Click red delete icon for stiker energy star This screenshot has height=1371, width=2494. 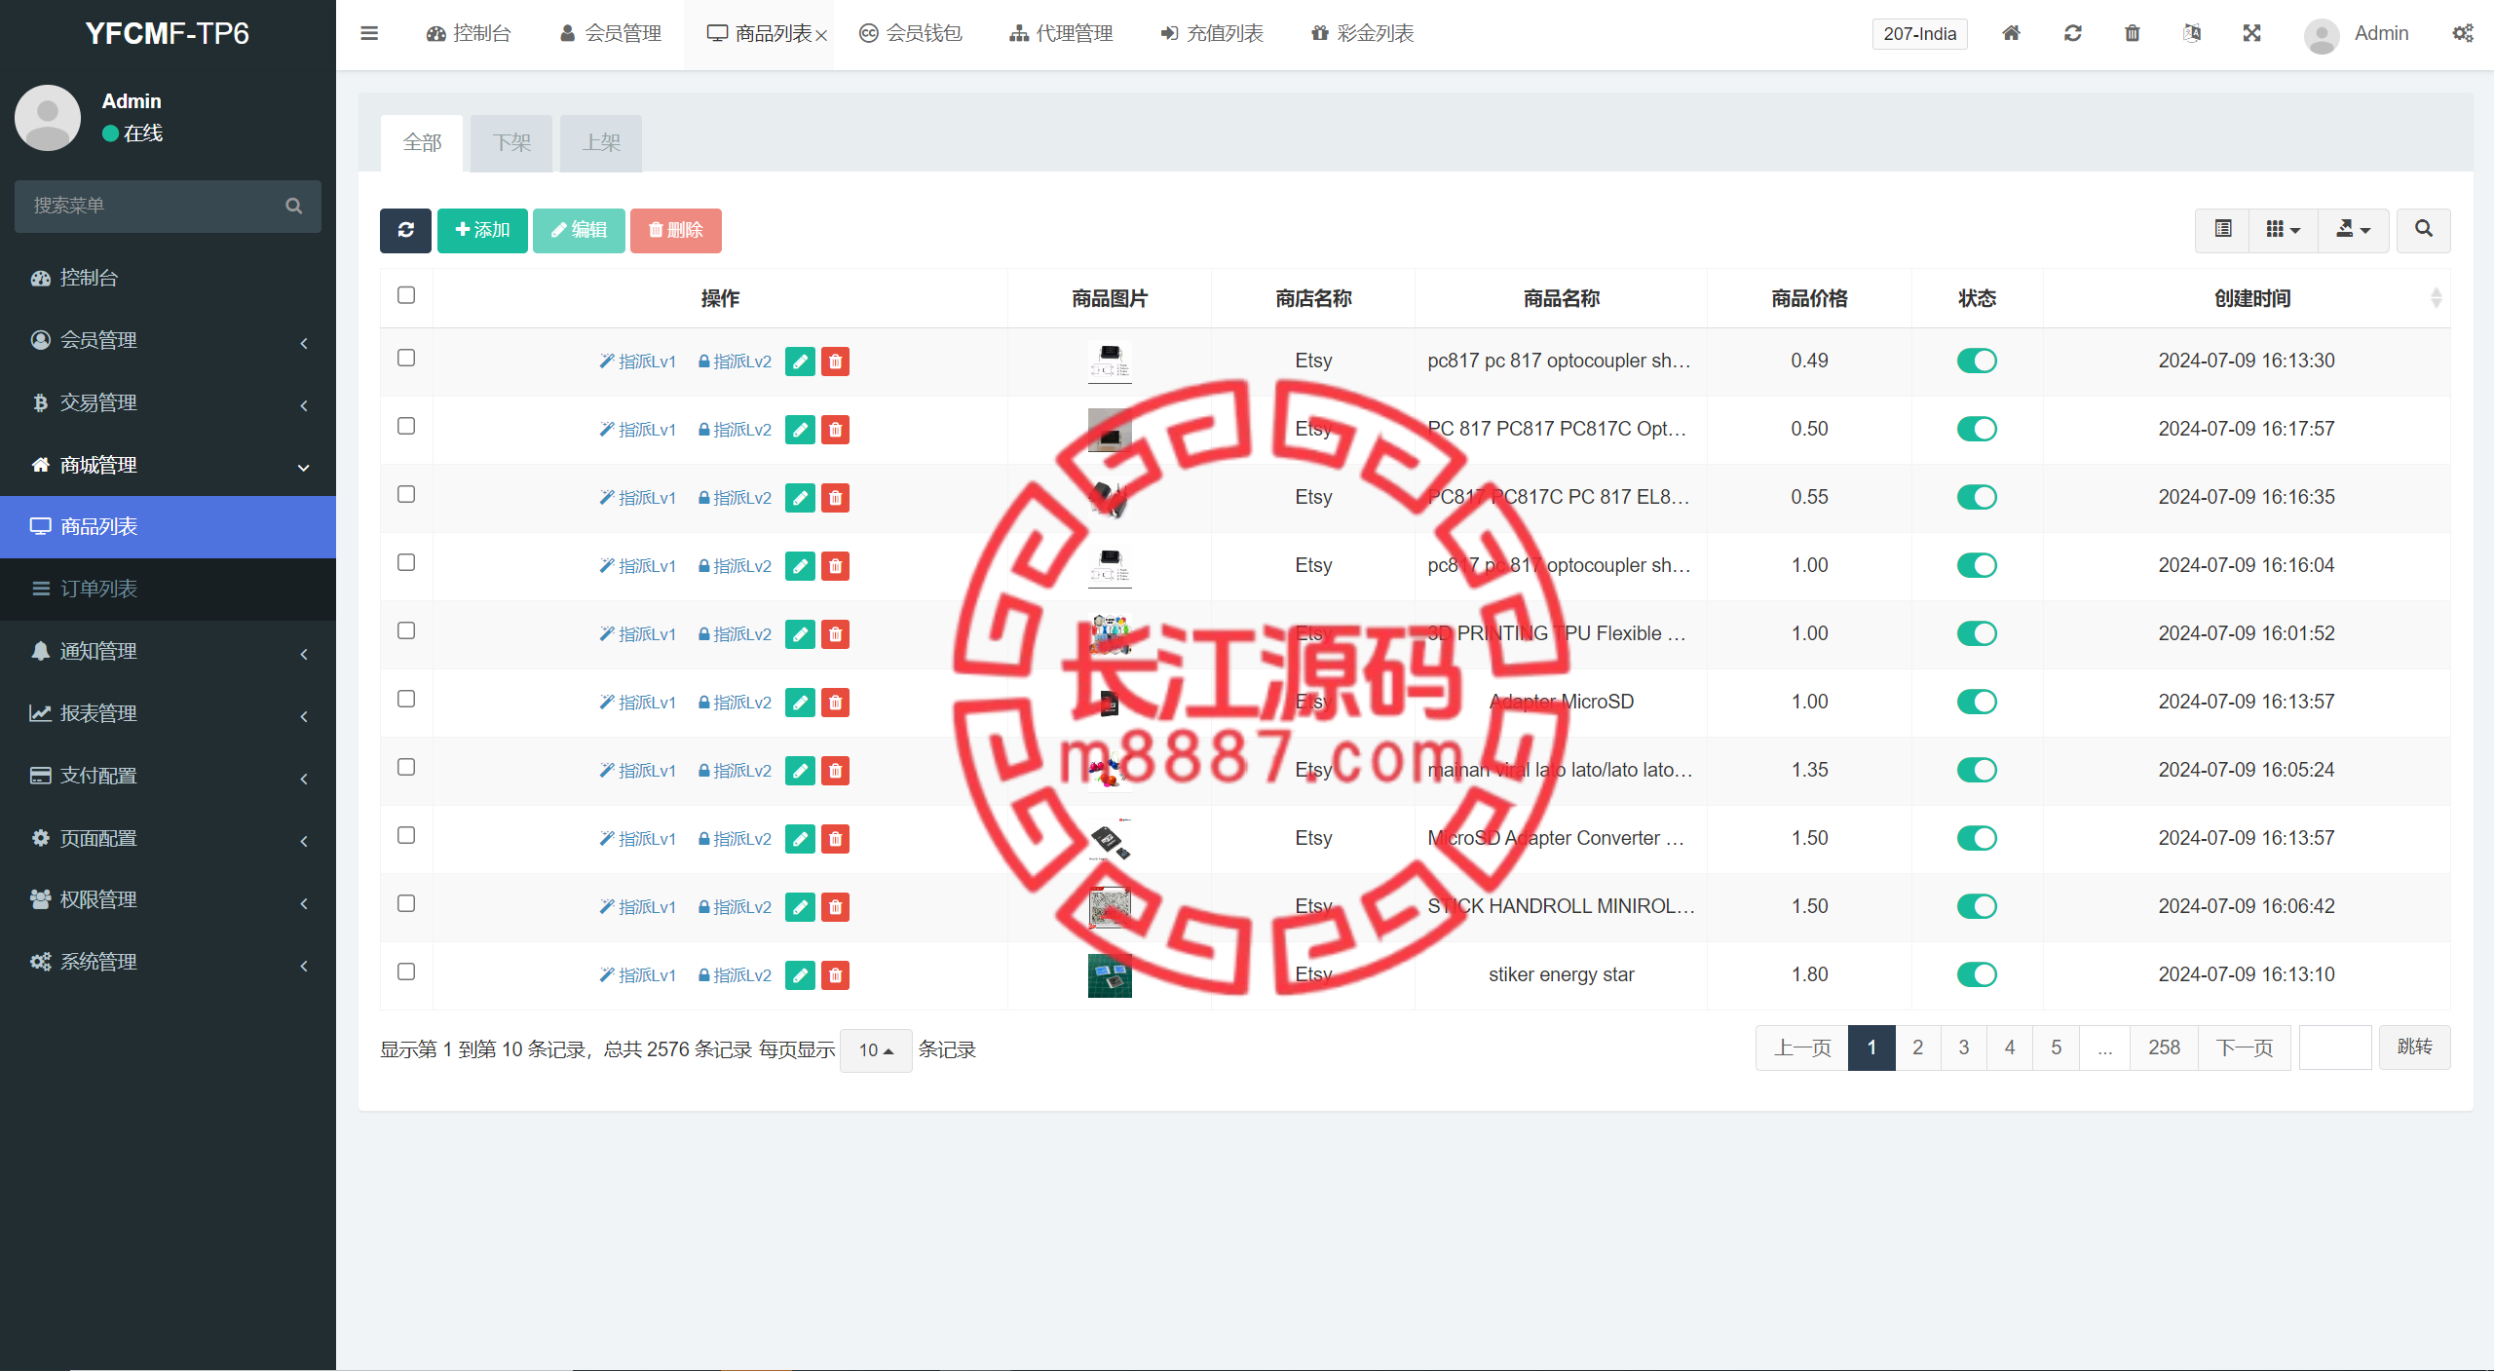[835, 975]
